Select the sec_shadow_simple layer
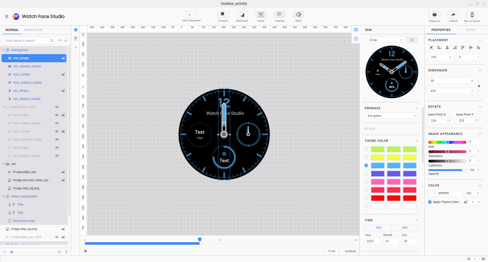The height and width of the screenshot is (262, 488). coord(34,99)
